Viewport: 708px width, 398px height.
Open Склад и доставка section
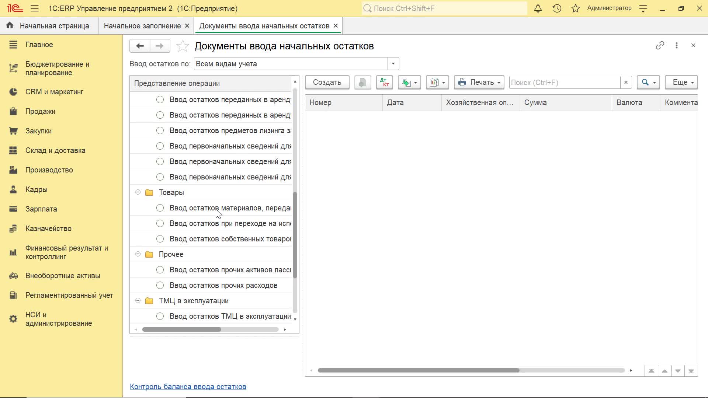(55, 150)
